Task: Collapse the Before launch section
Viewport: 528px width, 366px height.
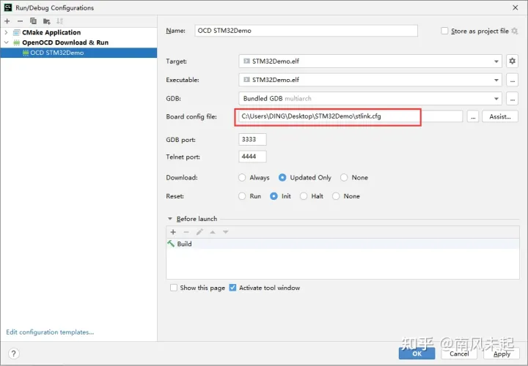Action: point(171,219)
